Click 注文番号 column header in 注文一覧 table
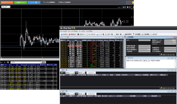This screenshot has height=104, width=177. tap(63, 96)
